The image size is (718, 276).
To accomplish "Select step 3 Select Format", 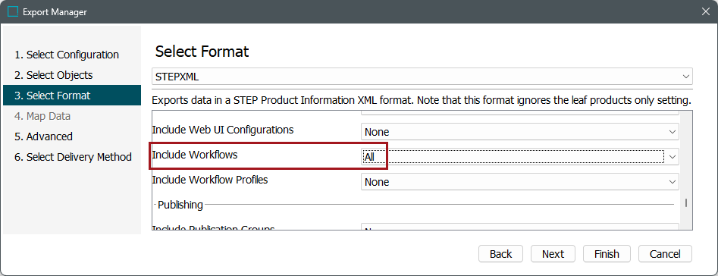I will [x=72, y=96].
